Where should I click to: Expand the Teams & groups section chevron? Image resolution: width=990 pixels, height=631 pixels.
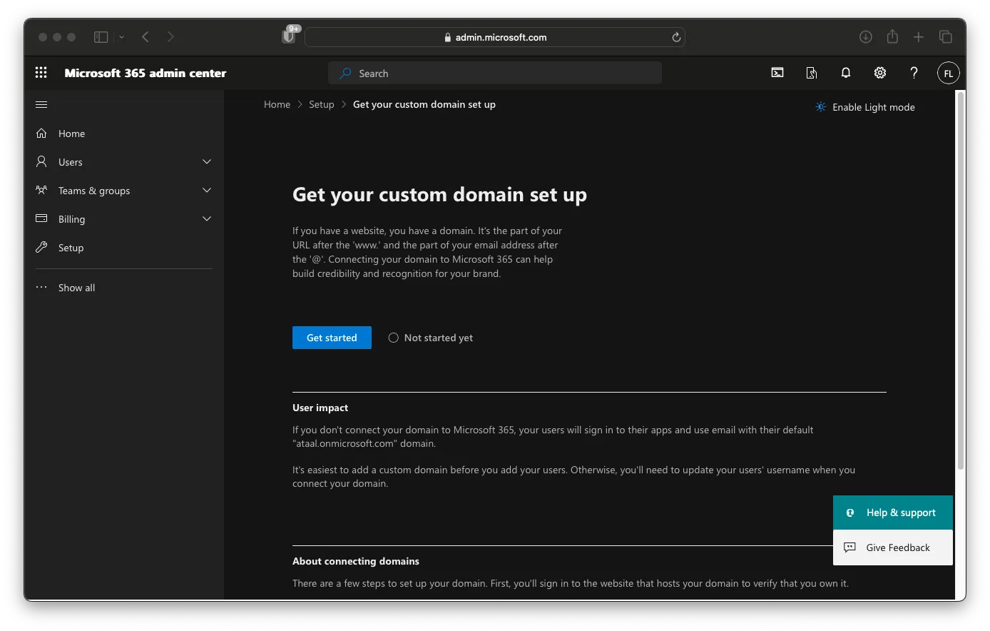[207, 191]
